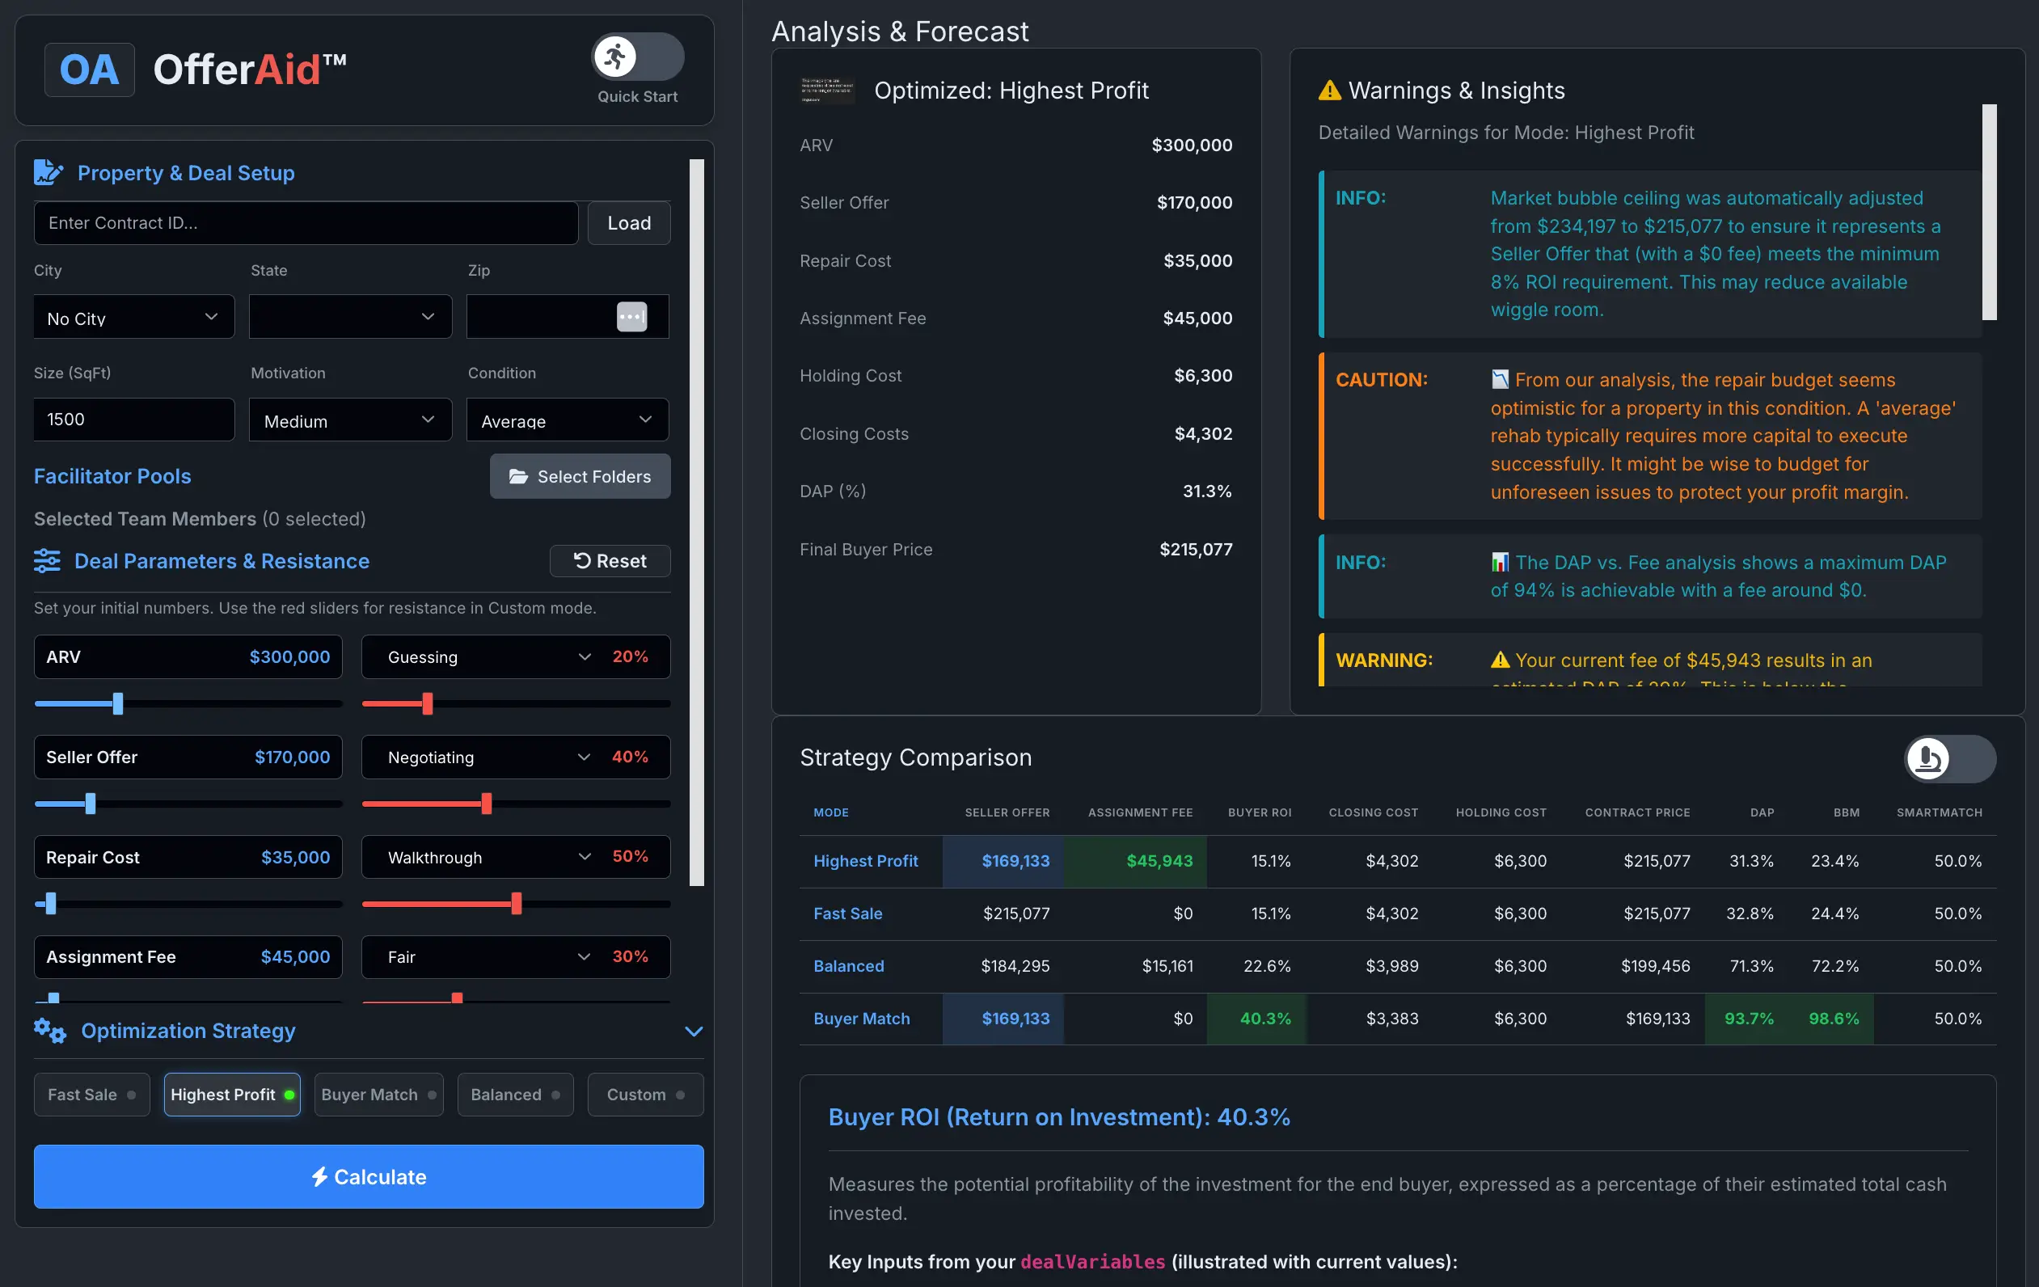
Task: Click the OA logo badge
Action: click(89, 70)
